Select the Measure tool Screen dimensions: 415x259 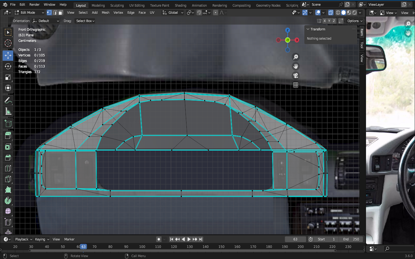pyautogui.click(x=8, y=112)
